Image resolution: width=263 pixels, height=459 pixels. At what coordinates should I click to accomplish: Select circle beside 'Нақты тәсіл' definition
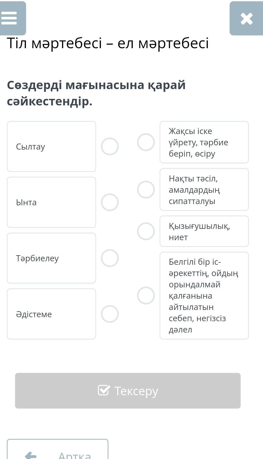coord(146,189)
